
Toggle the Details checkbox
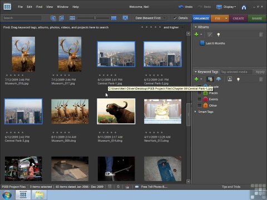[x=175, y=18]
